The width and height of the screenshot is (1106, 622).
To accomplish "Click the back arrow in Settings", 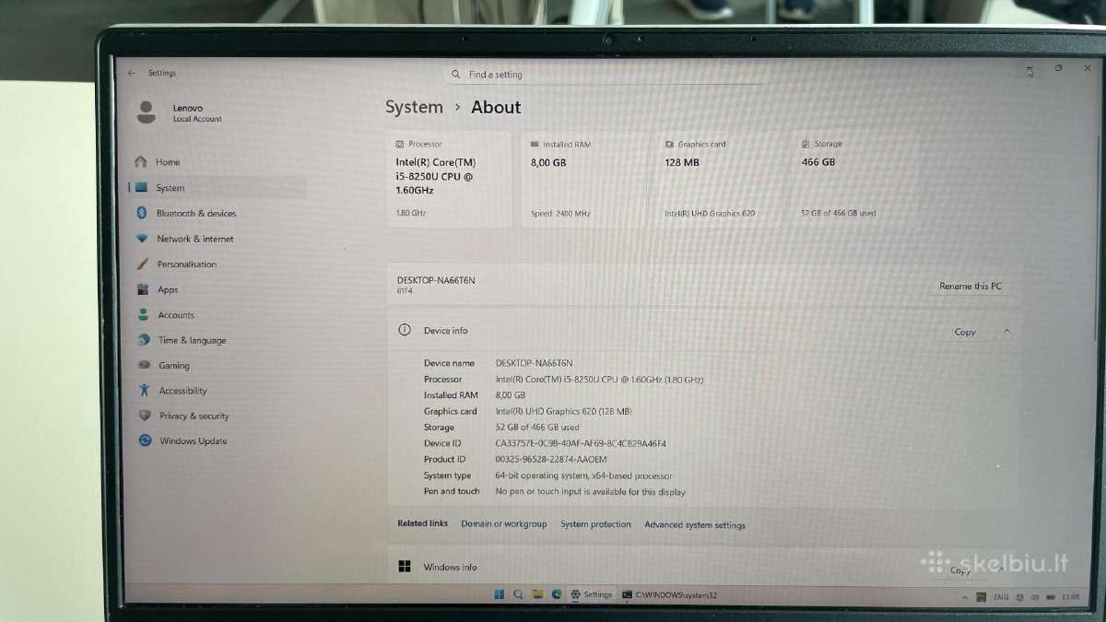I will point(132,73).
